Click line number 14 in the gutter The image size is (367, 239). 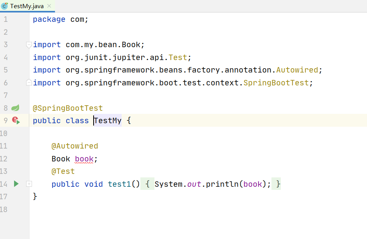click(x=5, y=184)
